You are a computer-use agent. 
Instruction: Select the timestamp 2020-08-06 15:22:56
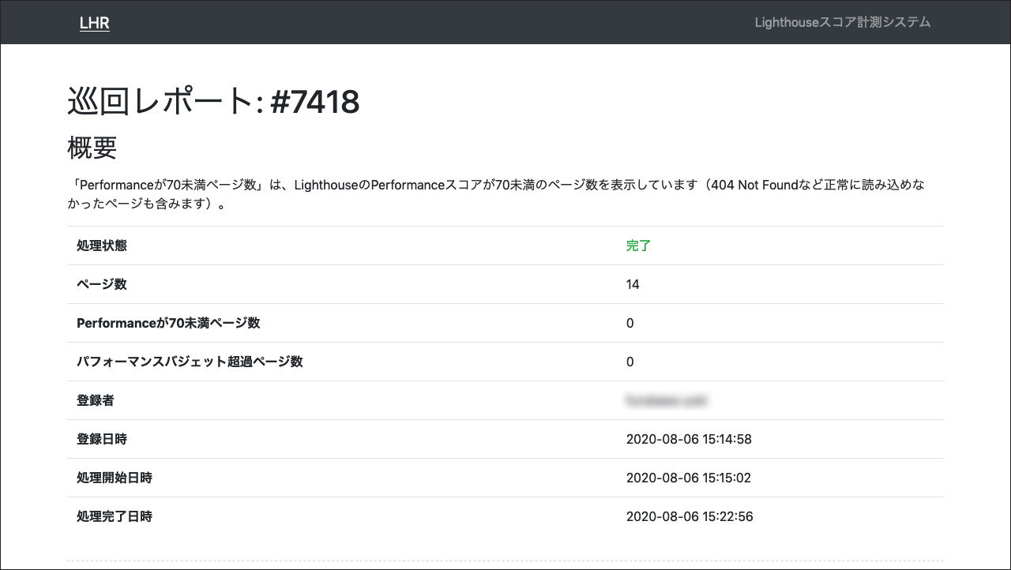point(690,516)
